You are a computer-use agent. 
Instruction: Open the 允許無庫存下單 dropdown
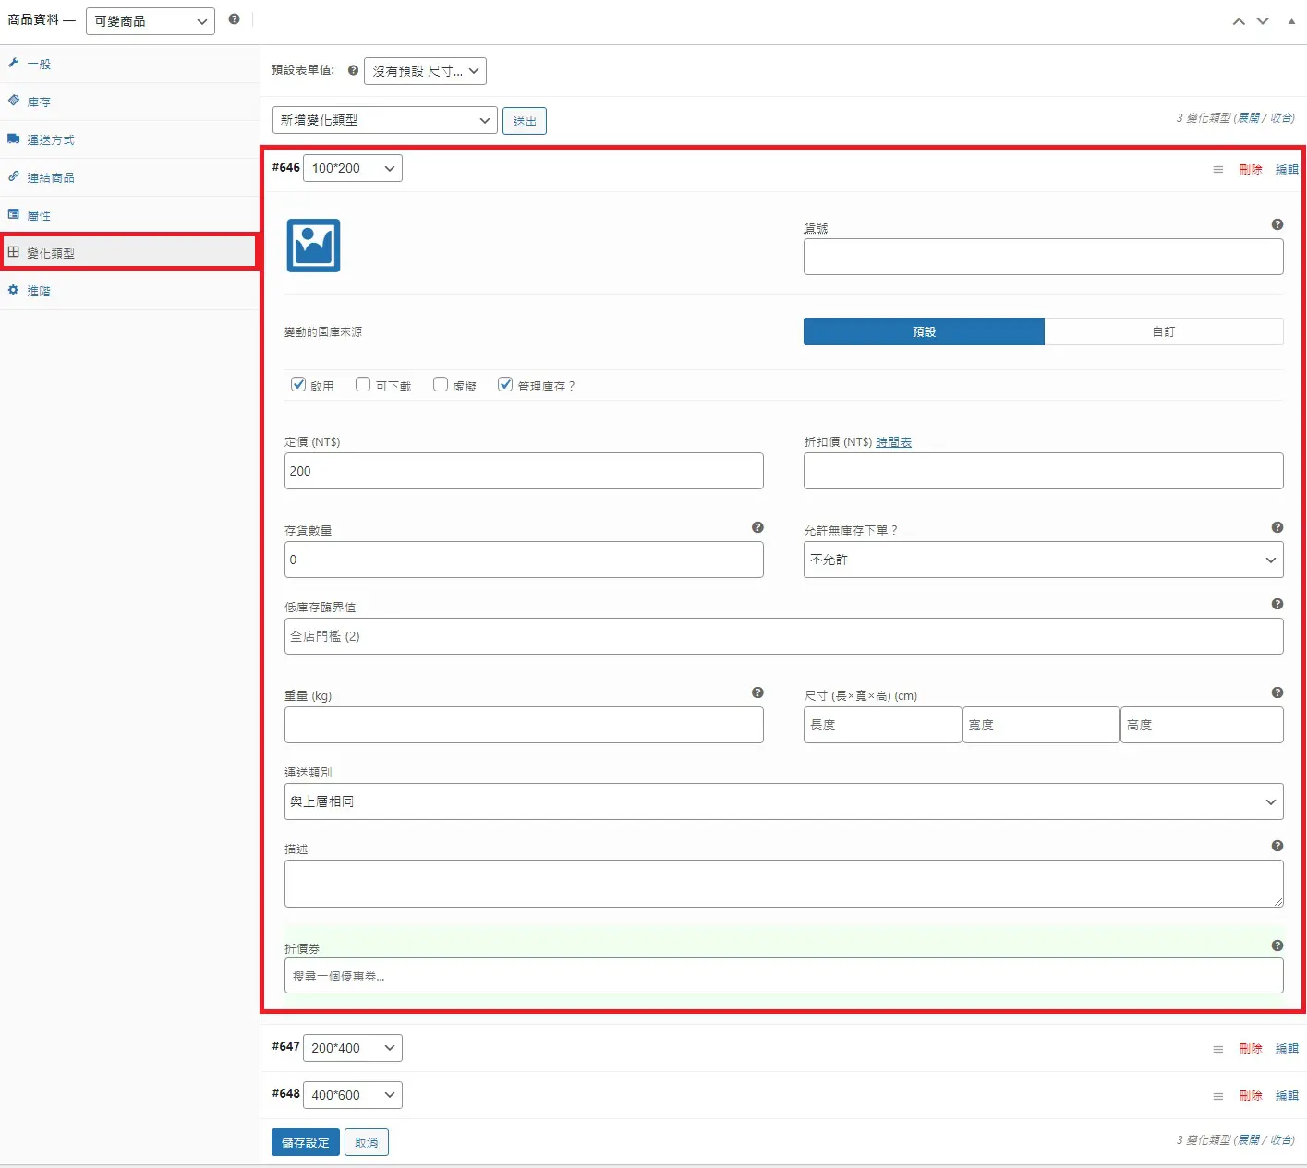pos(1042,560)
